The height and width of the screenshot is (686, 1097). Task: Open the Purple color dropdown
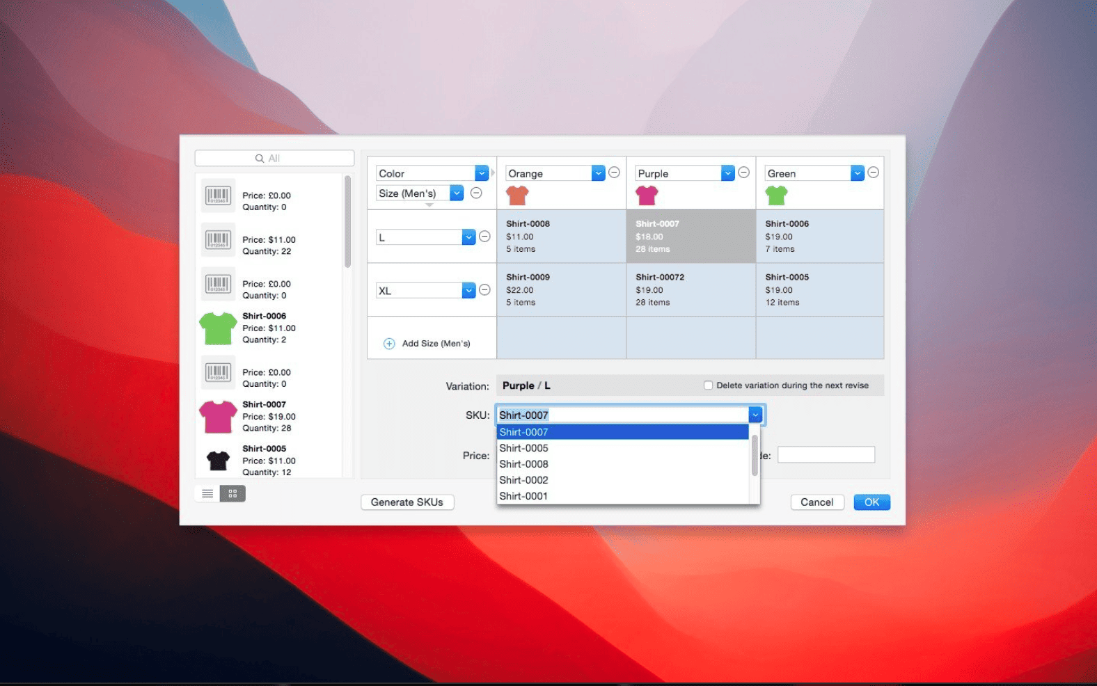[727, 173]
